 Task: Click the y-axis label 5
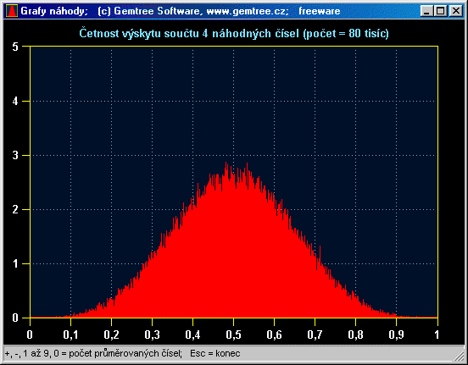click(x=15, y=47)
